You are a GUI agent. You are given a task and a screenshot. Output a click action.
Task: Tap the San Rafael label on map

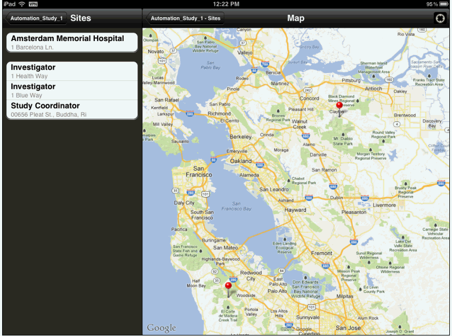167,100
